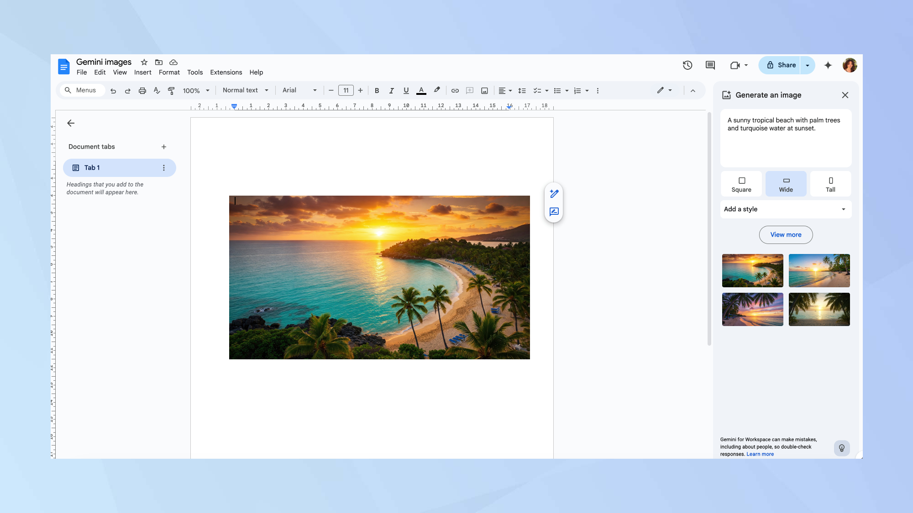Select the Square aspect ratio option
913x513 pixels.
point(741,184)
